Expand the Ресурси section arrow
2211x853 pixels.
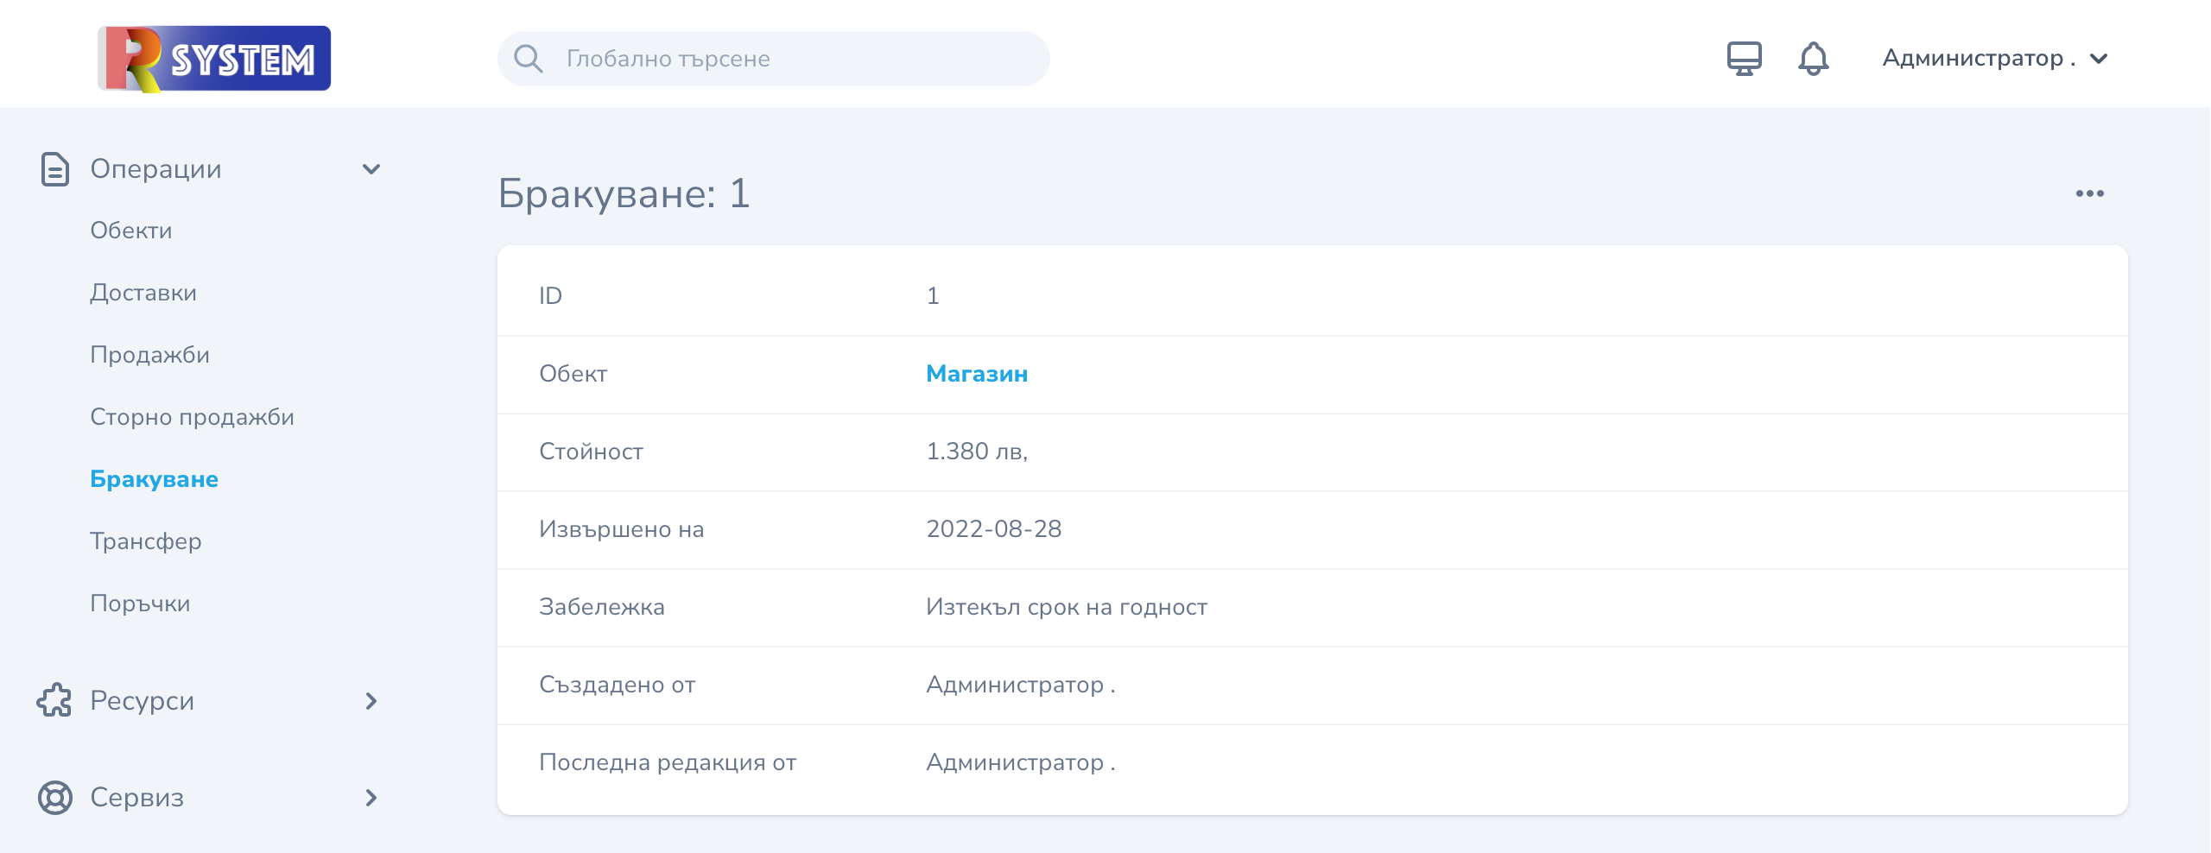pos(371,700)
